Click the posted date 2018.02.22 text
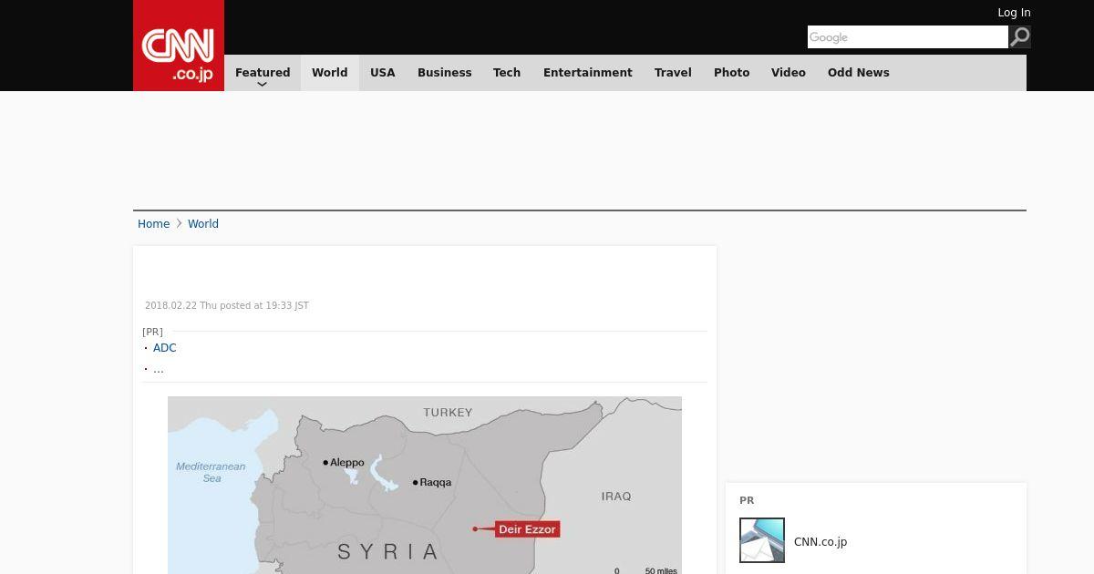The height and width of the screenshot is (574, 1094). [227, 306]
